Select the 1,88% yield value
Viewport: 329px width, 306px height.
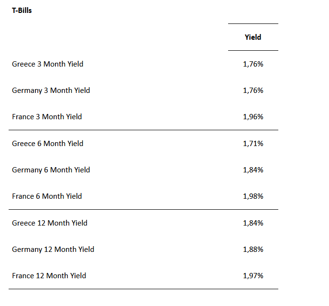(x=253, y=249)
